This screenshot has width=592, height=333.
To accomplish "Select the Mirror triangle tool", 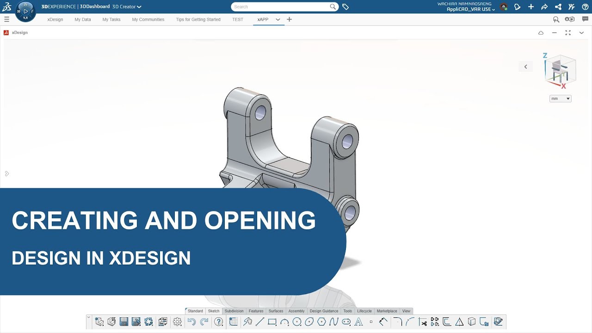I will [x=459, y=322].
